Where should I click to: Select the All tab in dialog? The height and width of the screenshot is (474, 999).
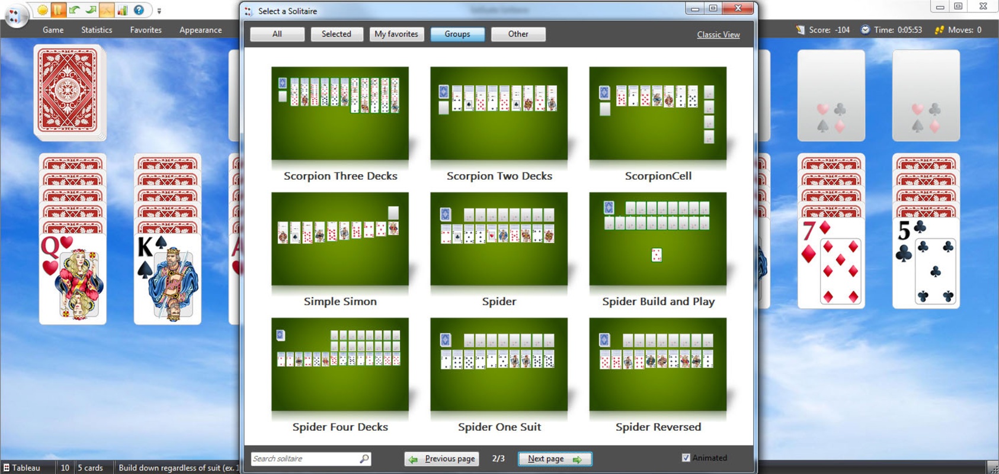click(x=277, y=34)
